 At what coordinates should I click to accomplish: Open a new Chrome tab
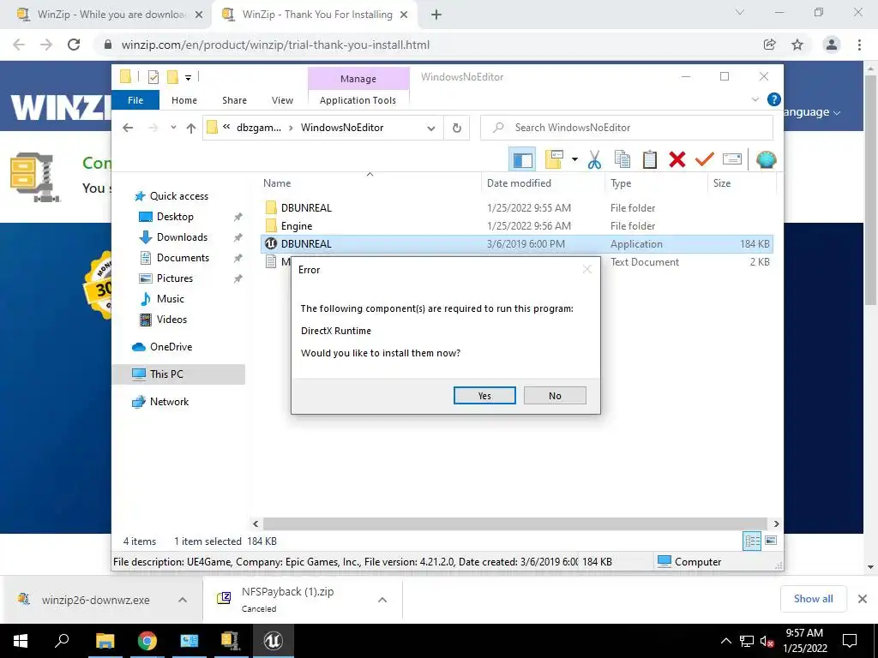(436, 15)
